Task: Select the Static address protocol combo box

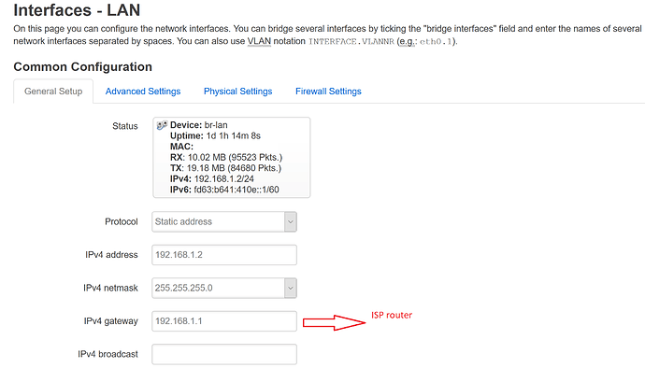Action: point(224,221)
